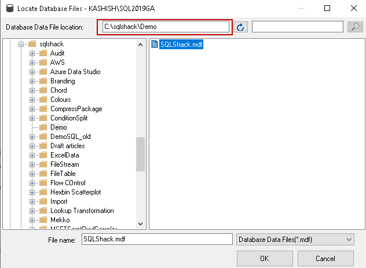Click the database icon in title bar
Screen dimensions: 366x268
point(10,8)
